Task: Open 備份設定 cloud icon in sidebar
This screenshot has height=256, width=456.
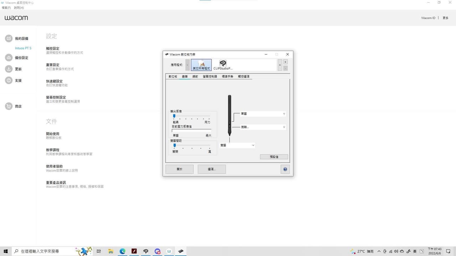Action: click(9, 58)
